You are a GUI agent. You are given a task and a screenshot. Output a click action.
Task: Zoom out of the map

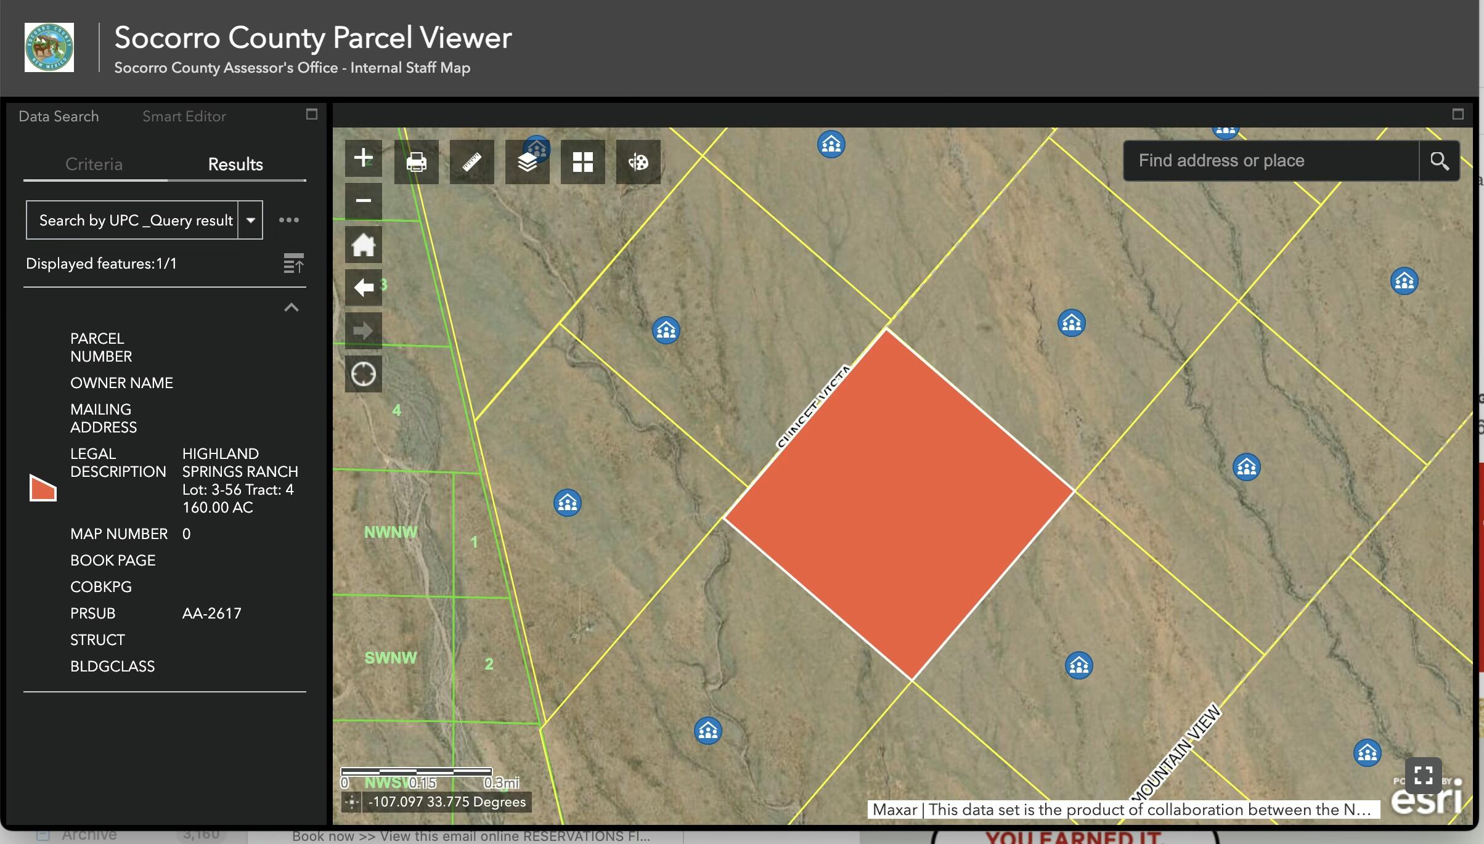(364, 201)
